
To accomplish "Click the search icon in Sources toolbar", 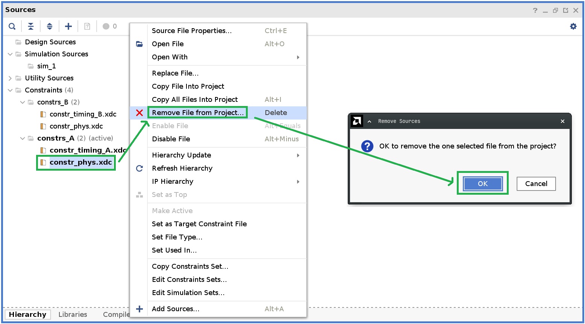I will tap(12, 26).
